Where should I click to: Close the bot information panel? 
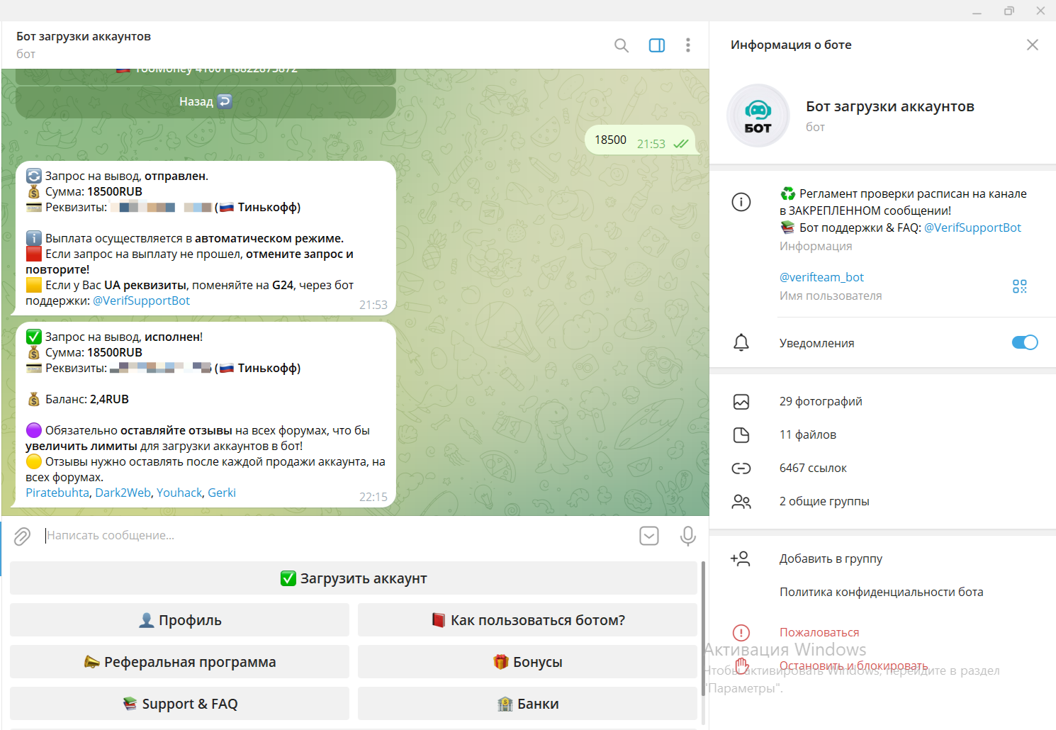(x=1032, y=45)
